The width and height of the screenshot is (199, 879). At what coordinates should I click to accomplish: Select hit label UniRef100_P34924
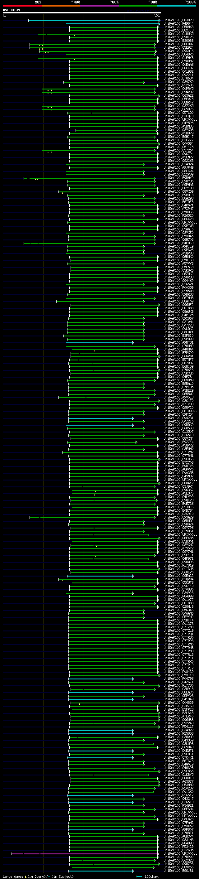178,164
